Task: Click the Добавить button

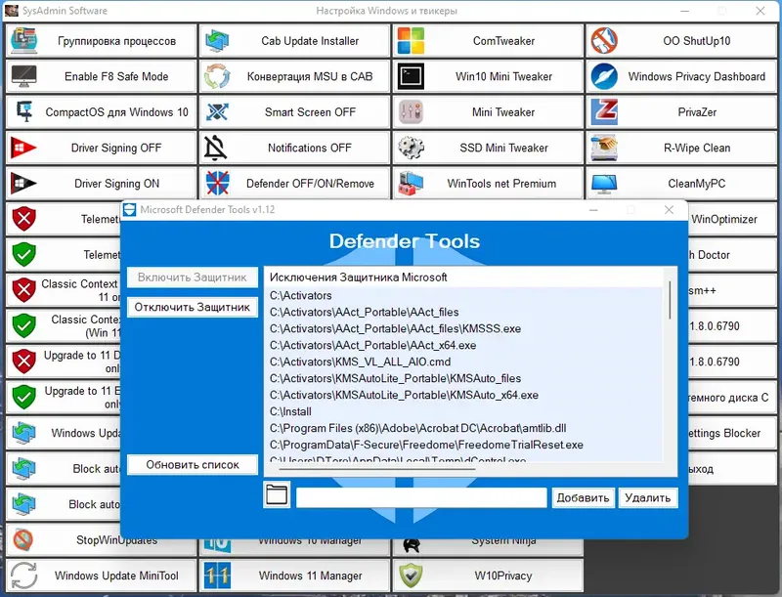Action: pyautogui.click(x=584, y=497)
